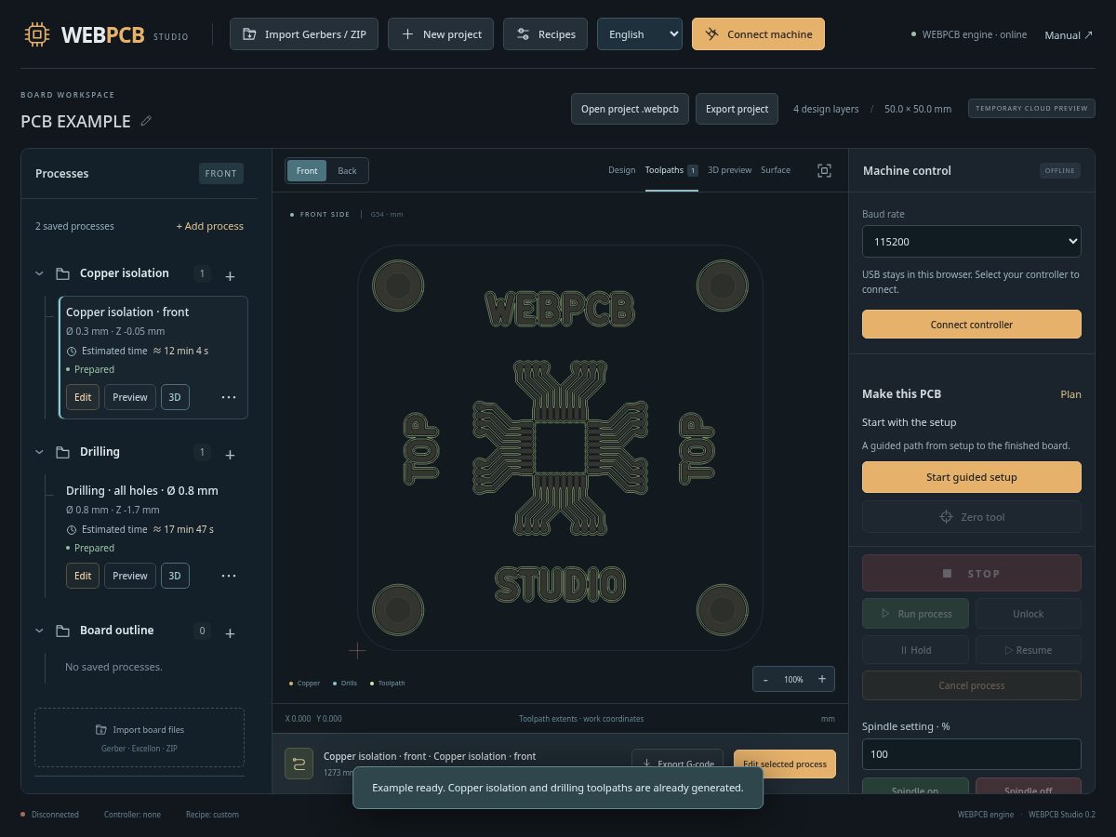Collapse the Drilling group chevron
1116x837 pixels.
(x=39, y=452)
